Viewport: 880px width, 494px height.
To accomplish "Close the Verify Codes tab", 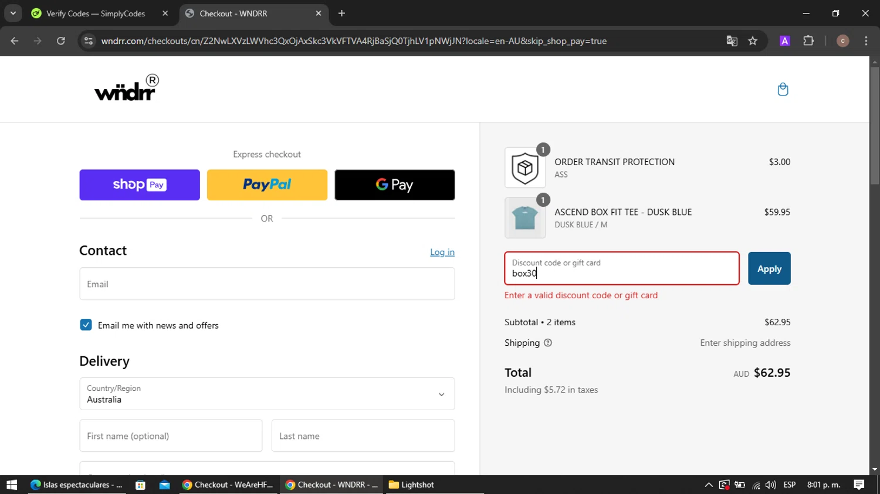I will point(165,13).
